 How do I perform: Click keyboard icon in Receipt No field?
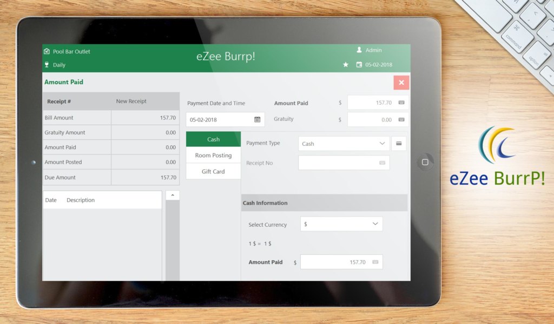(x=382, y=163)
